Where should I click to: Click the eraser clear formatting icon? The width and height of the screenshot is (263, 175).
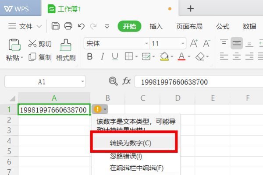tap(200, 56)
